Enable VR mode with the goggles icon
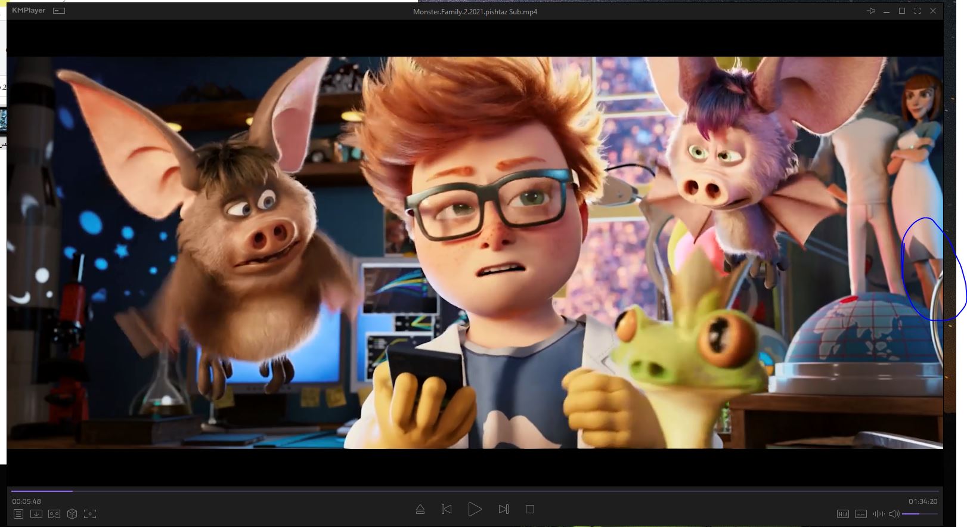The width and height of the screenshot is (967, 527). point(54,514)
